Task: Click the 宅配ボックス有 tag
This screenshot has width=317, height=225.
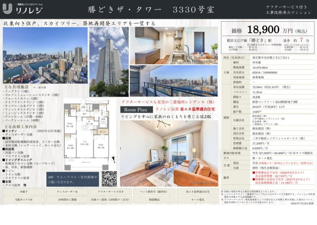Action: (24, 200)
